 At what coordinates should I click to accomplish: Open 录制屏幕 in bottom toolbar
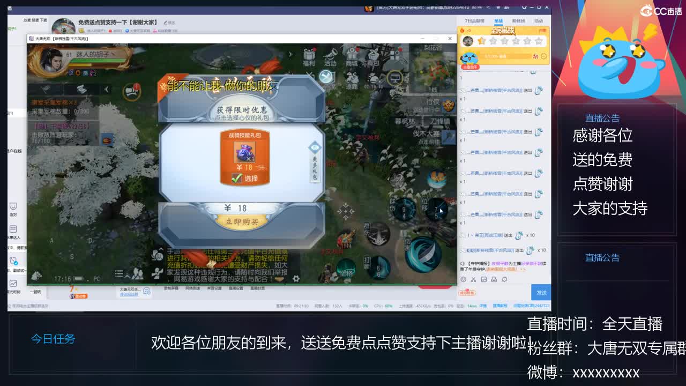(171, 288)
